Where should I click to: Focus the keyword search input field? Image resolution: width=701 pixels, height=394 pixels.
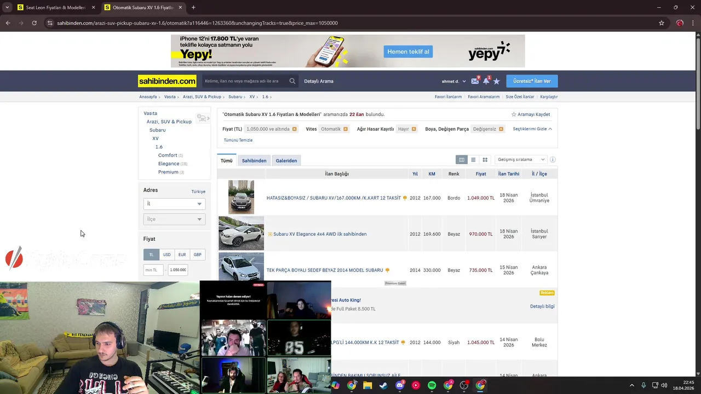[x=245, y=81]
